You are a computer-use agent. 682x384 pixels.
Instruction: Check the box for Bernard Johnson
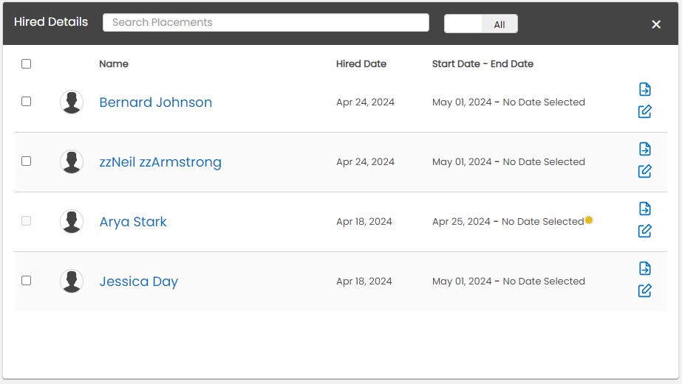click(x=27, y=102)
